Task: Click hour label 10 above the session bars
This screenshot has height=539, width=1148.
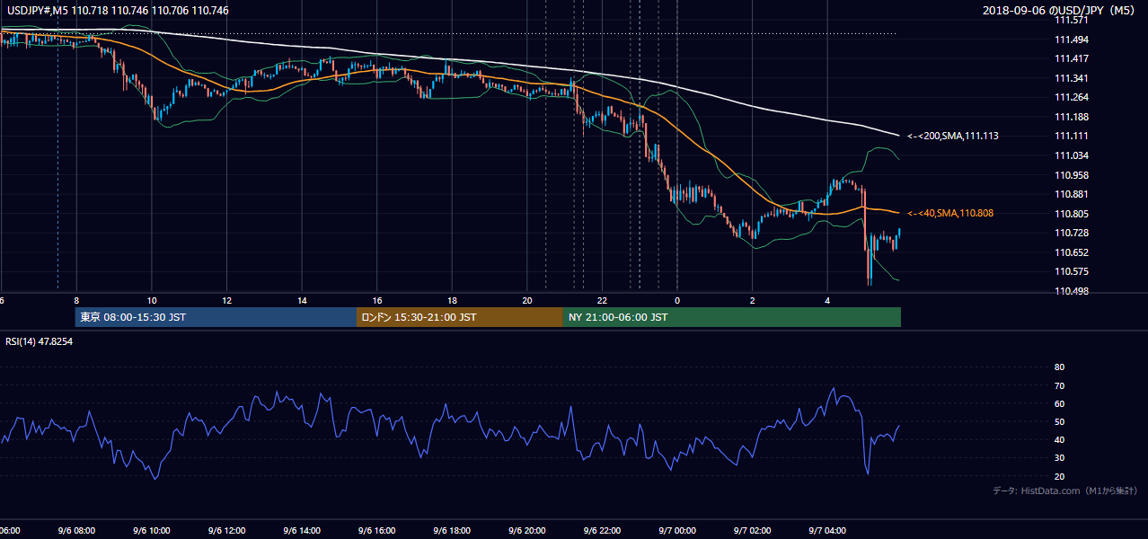Action: point(152,301)
